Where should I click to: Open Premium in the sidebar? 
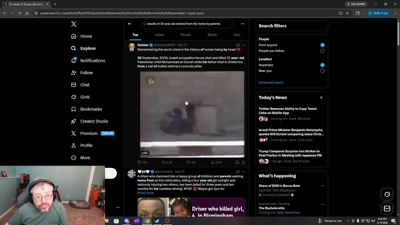coord(84,133)
